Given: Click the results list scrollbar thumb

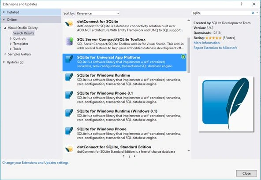Looking at the screenshot, I should pos(189,55).
